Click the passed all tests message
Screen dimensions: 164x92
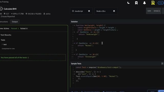click(15, 57)
